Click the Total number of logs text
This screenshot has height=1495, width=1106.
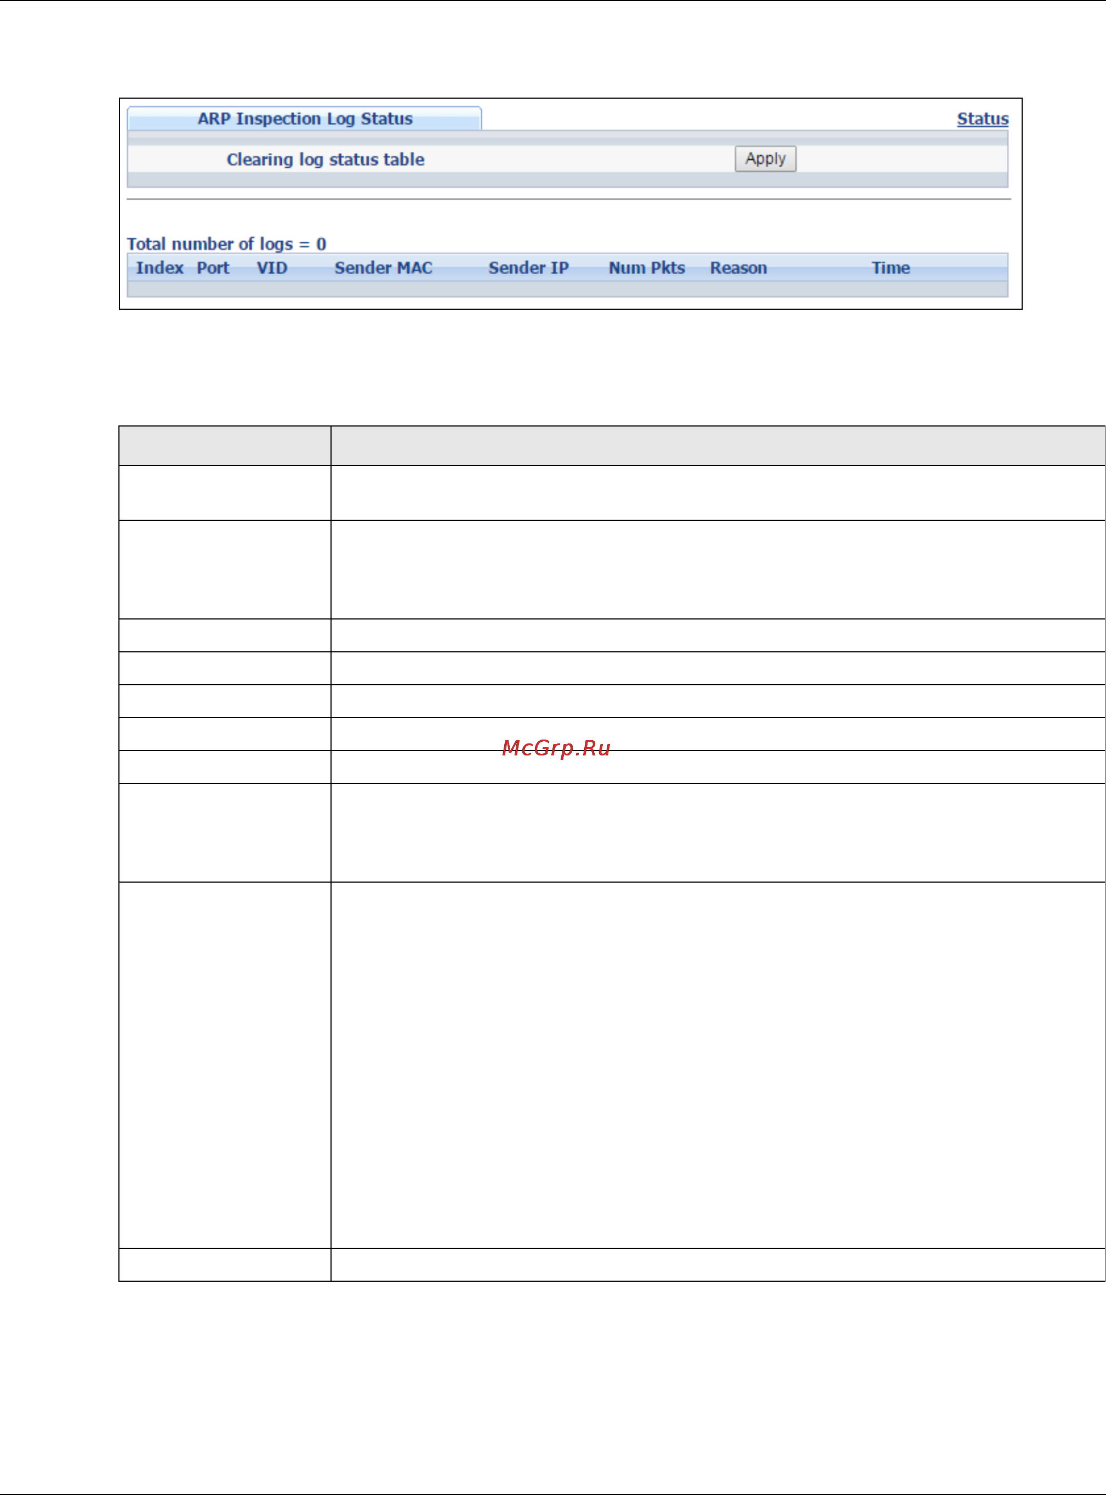coord(226,244)
